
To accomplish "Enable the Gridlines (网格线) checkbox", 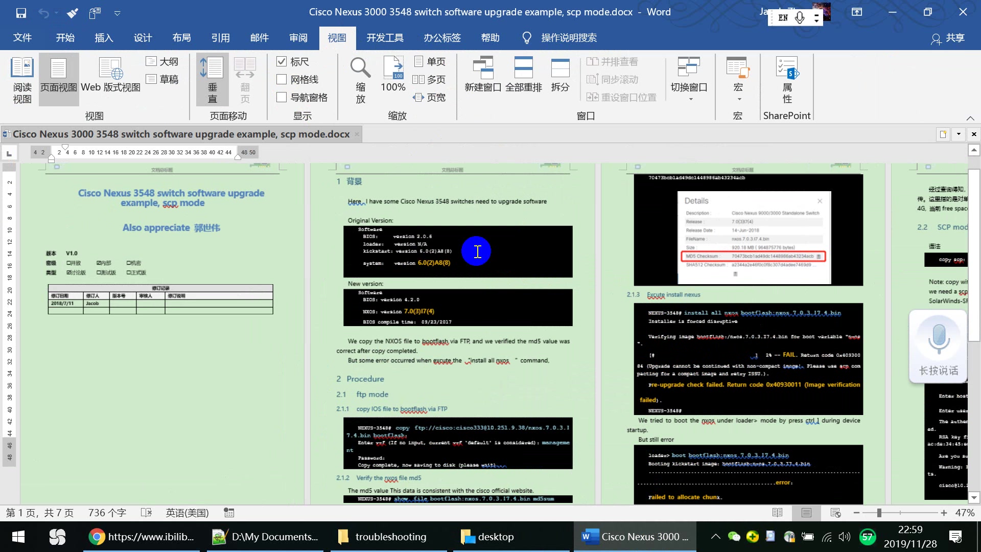I will tap(282, 80).
